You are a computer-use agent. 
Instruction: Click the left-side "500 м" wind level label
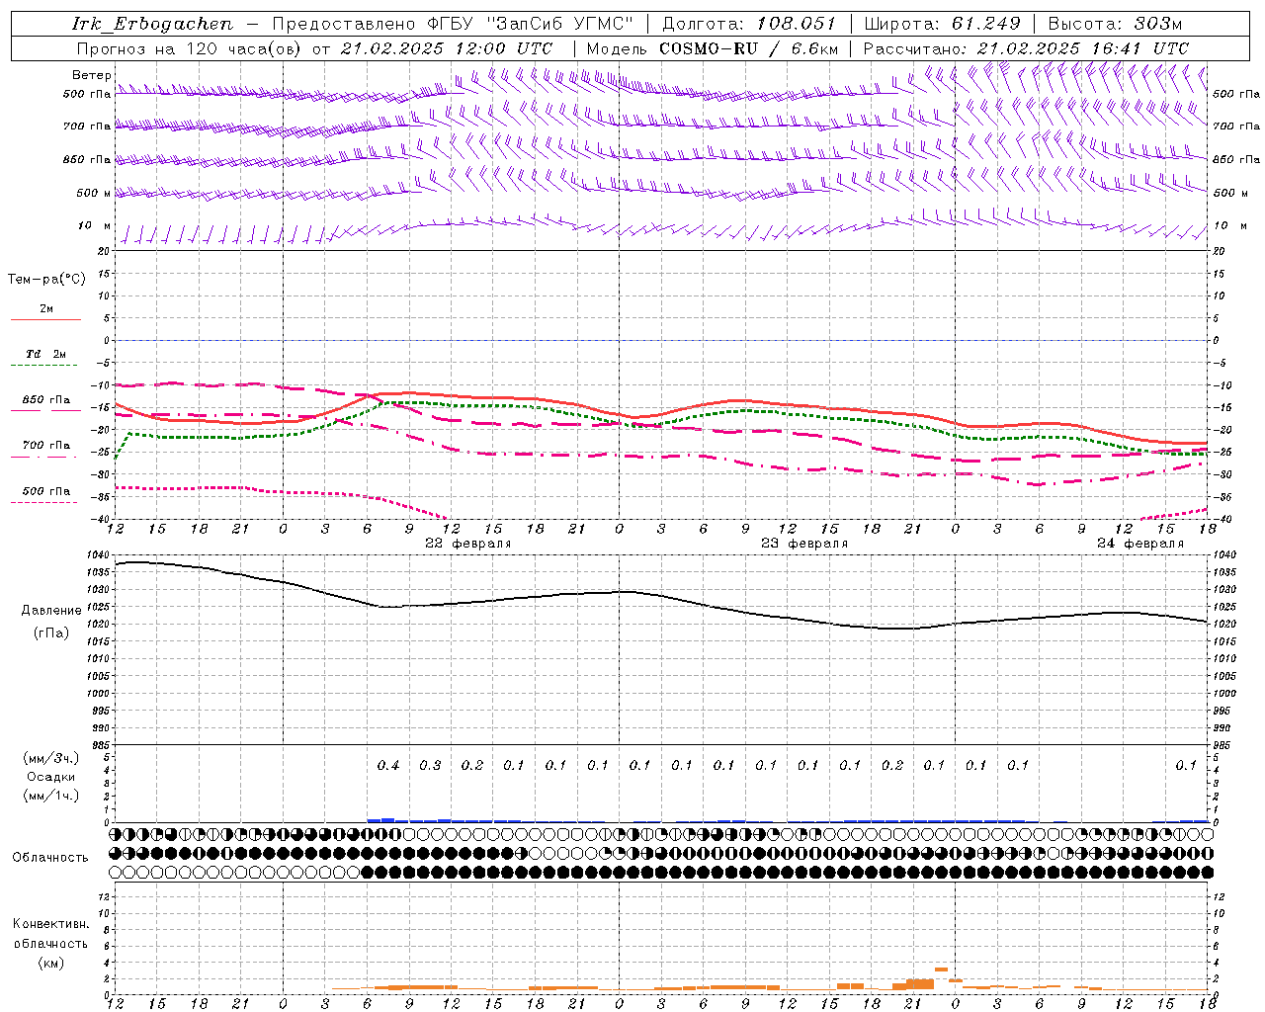coord(94,193)
